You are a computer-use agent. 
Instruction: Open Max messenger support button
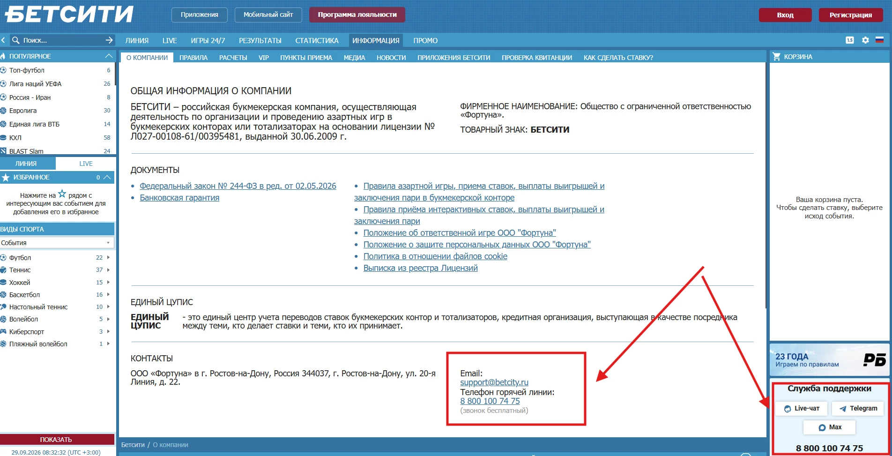(x=830, y=427)
